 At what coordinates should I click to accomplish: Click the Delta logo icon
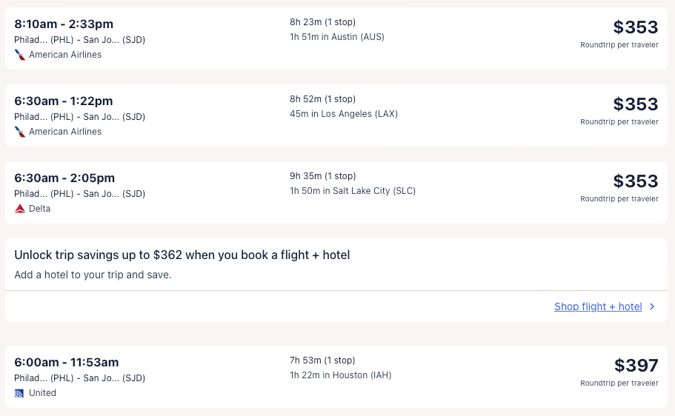click(20, 209)
